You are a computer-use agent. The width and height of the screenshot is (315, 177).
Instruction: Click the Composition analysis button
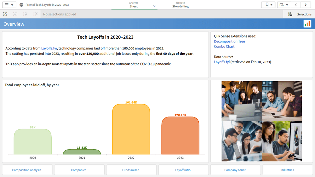click(26, 170)
